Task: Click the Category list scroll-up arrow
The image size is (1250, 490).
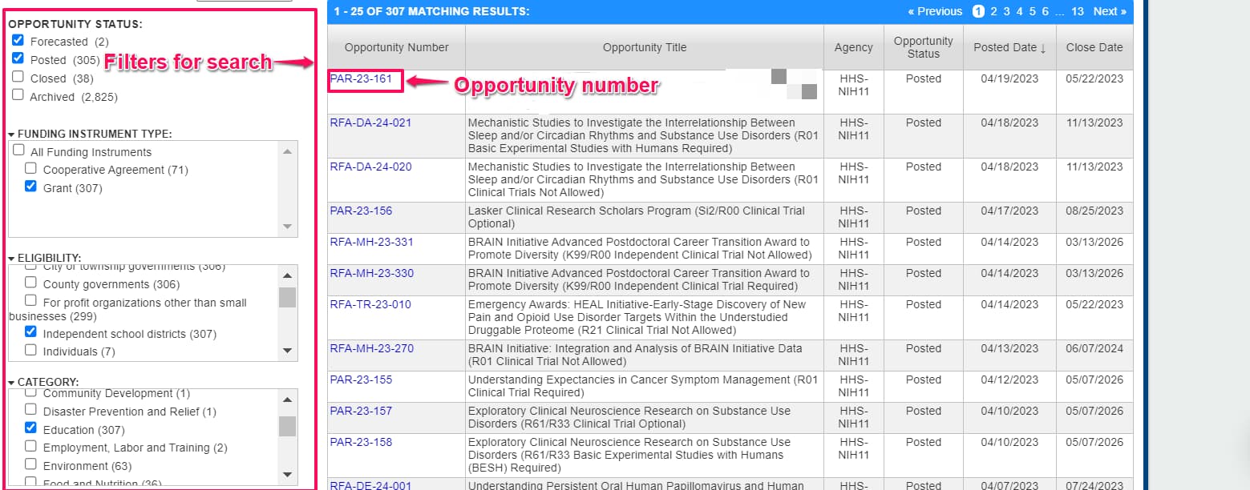Action: (x=287, y=398)
